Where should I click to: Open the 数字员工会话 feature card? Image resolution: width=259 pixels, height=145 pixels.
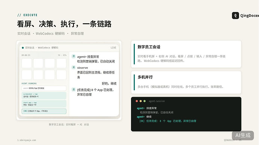186,54
